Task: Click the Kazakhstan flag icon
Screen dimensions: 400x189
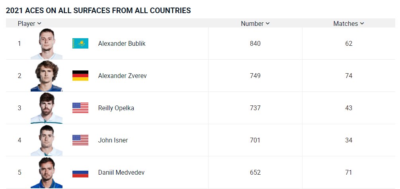Action: coord(80,43)
